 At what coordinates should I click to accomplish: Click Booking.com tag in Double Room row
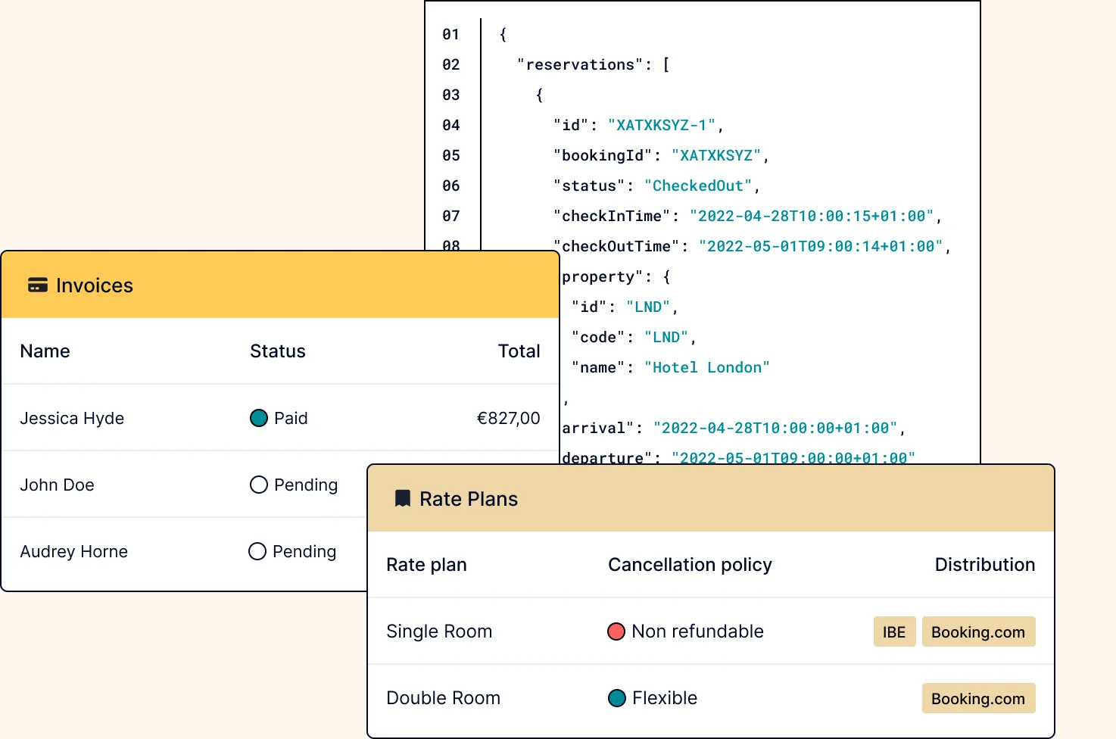pyautogui.click(x=978, y=698)
